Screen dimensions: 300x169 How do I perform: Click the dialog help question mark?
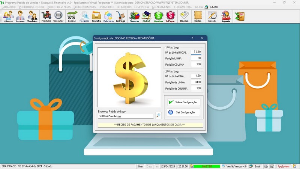(192, 38)
